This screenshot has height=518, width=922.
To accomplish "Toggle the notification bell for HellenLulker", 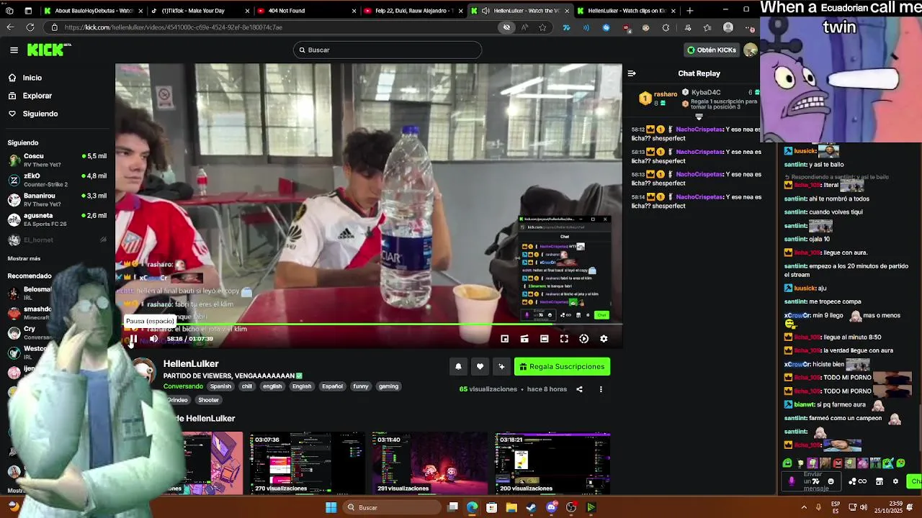I will pyautogui.click(x=458, y=367).
